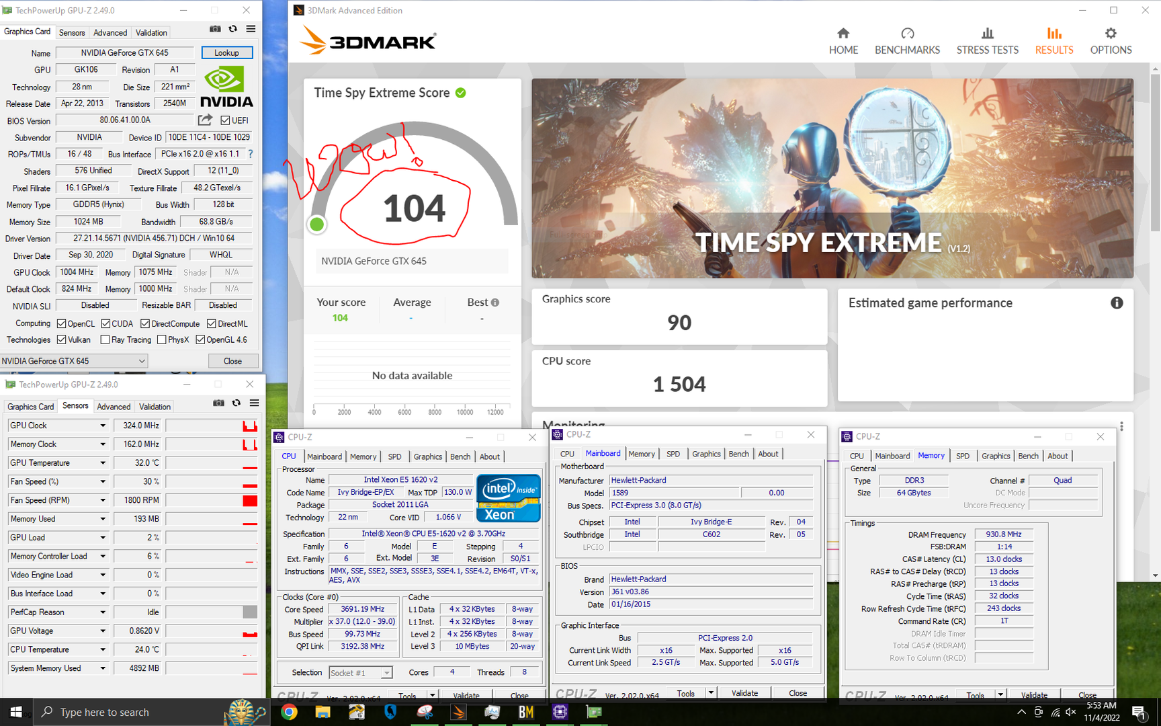Open the NVIDIA GeForce GTX 645 GPU selector dropdown
The image size is (1161, 726).
click(x=74, y=361)
